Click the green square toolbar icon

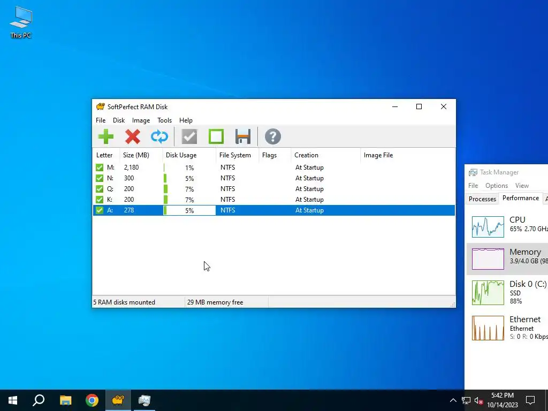click(216, 136)
